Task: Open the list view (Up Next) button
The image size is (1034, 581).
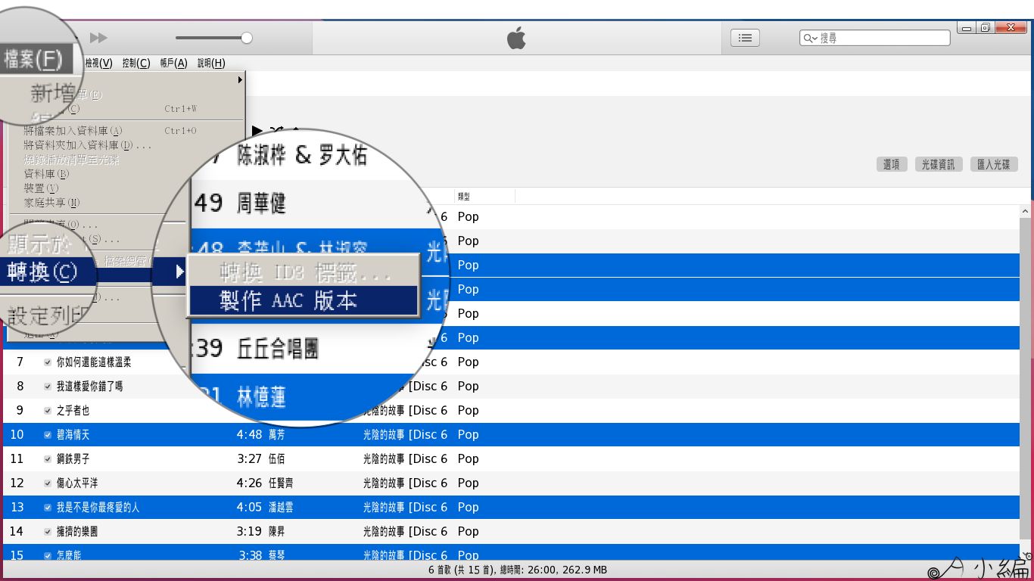Action: click(745, 38)
